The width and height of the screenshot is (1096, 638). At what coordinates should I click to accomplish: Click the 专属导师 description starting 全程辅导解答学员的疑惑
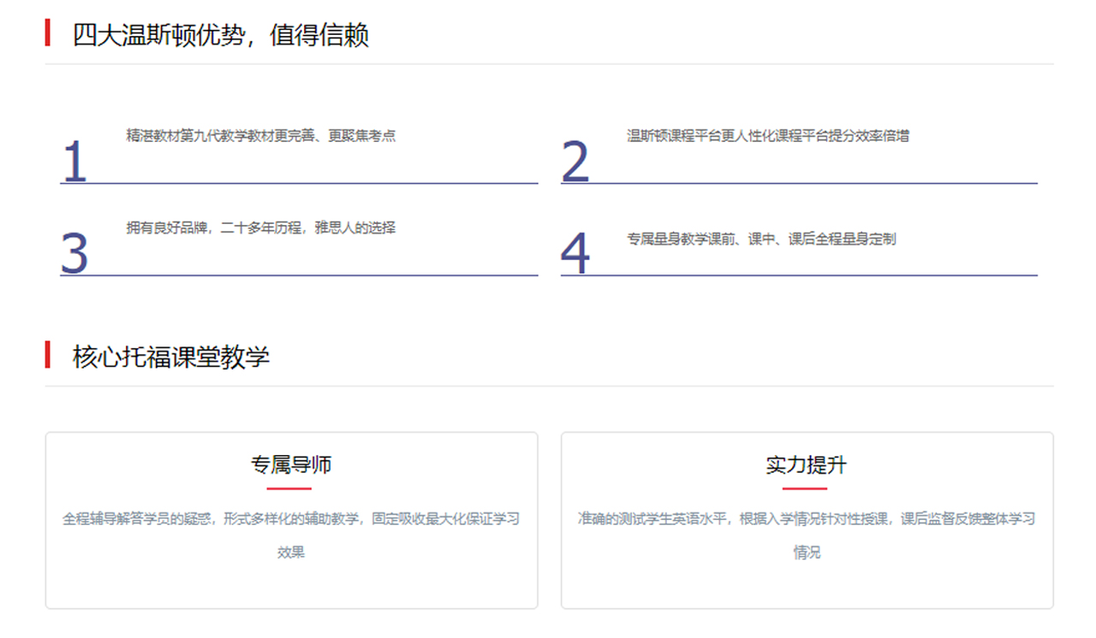(x=291, y=535)
